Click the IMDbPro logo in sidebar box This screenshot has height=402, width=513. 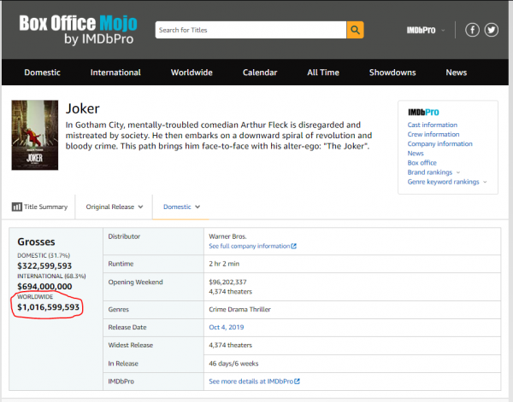[422, 113]
